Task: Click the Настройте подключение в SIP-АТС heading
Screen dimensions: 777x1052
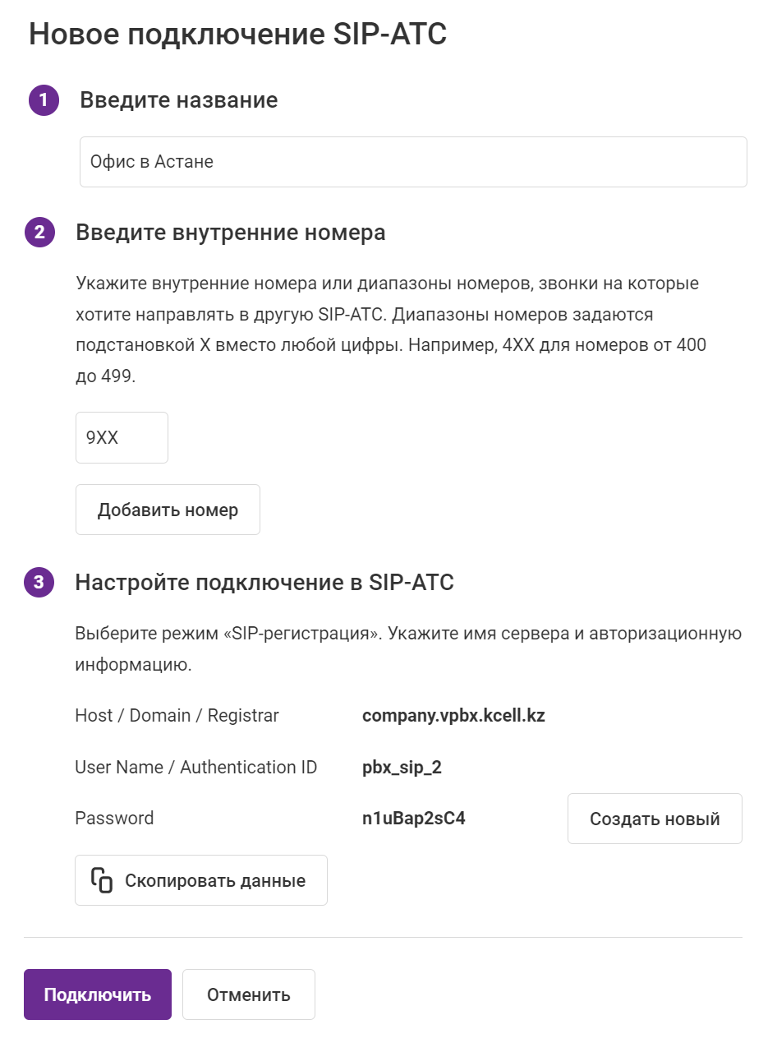Action: [264, 583]
